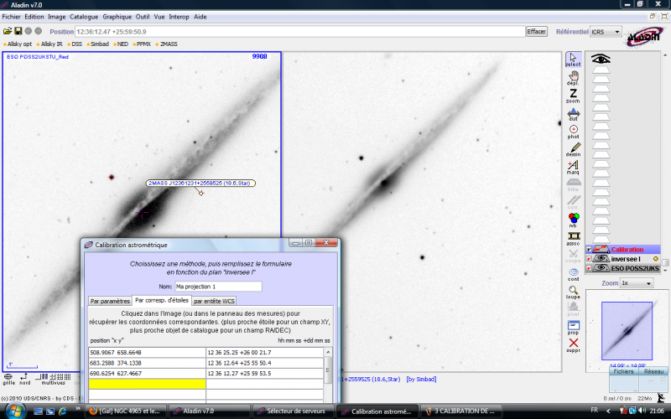
Task: Launch Internet Explorer from quick launch
Action: pyautogui.click(x=62, y=411)
